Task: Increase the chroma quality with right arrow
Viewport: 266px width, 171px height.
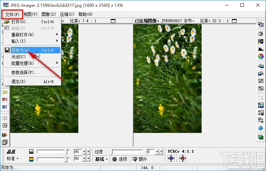Action: point(88,158)
